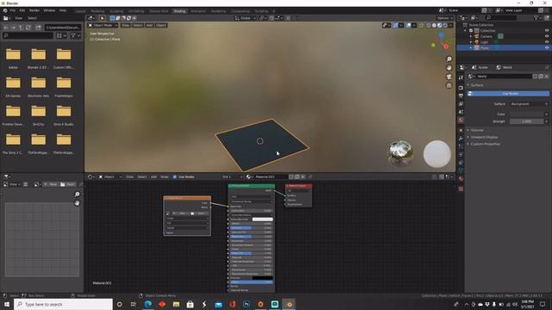Image resolution: width=552 pixels, height=310 pixels.
Task: Collapse the Surface panel
Action: 477,85
